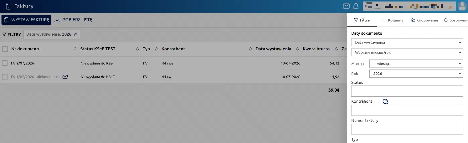Switch to the Kolumny tab

pos(393,20)
